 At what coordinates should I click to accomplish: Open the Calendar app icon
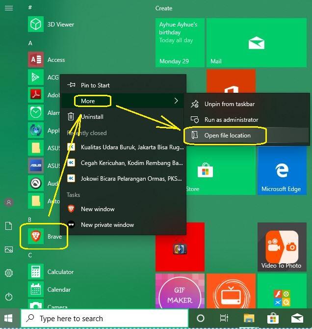coord(36,289)
